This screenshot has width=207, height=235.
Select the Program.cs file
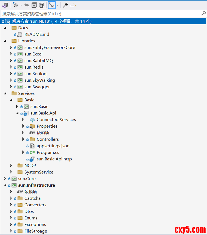48,152
